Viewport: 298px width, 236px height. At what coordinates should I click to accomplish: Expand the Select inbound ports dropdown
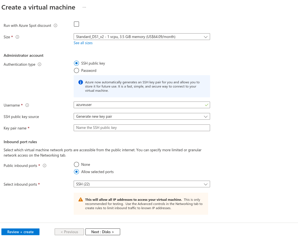click(142, 184)
